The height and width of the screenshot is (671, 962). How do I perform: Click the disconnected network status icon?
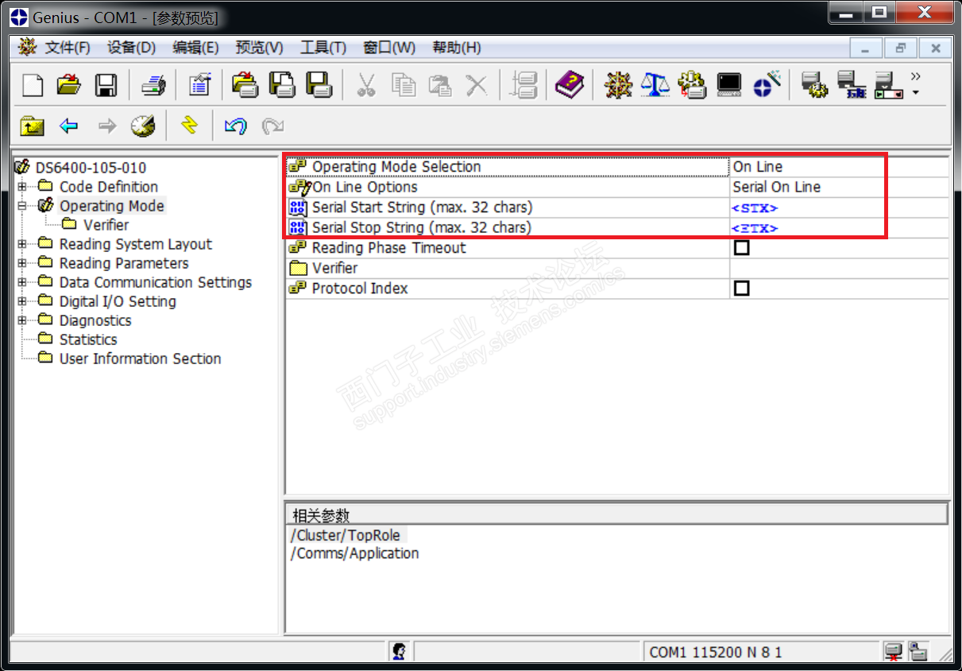894,652
